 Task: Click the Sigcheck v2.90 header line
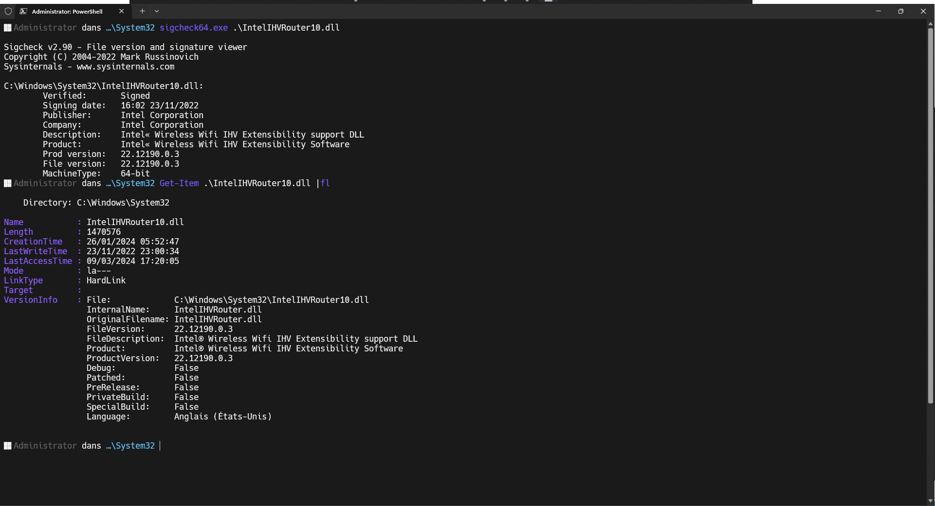[x=126, y=47]
